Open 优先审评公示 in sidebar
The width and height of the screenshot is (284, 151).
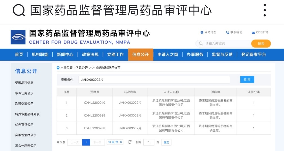coord(24,125)
